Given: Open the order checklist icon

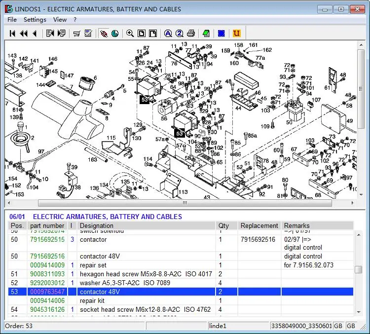Looking at the screenshot, I should point(88,33).
